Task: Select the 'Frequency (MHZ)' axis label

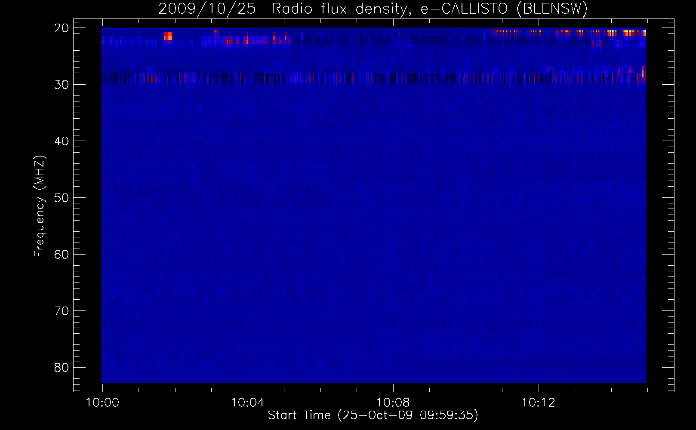Action: coord(40,206)
